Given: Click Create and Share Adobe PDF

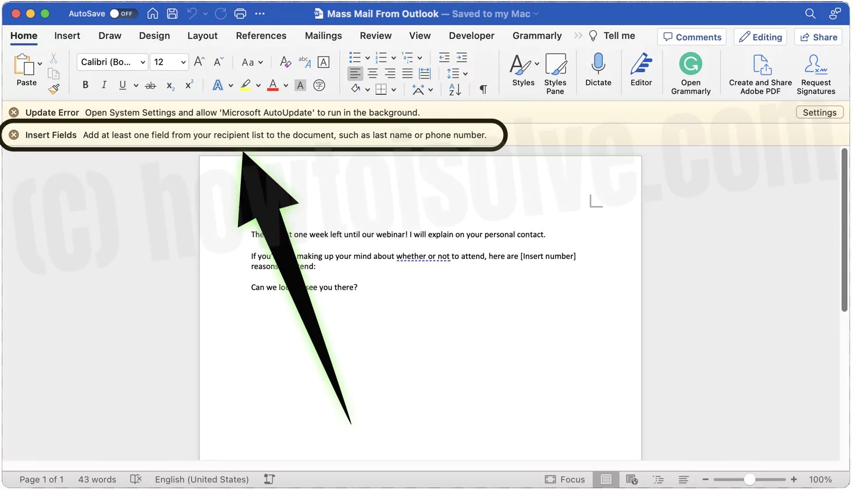Looking at the screenshot, I should point(759,70).
